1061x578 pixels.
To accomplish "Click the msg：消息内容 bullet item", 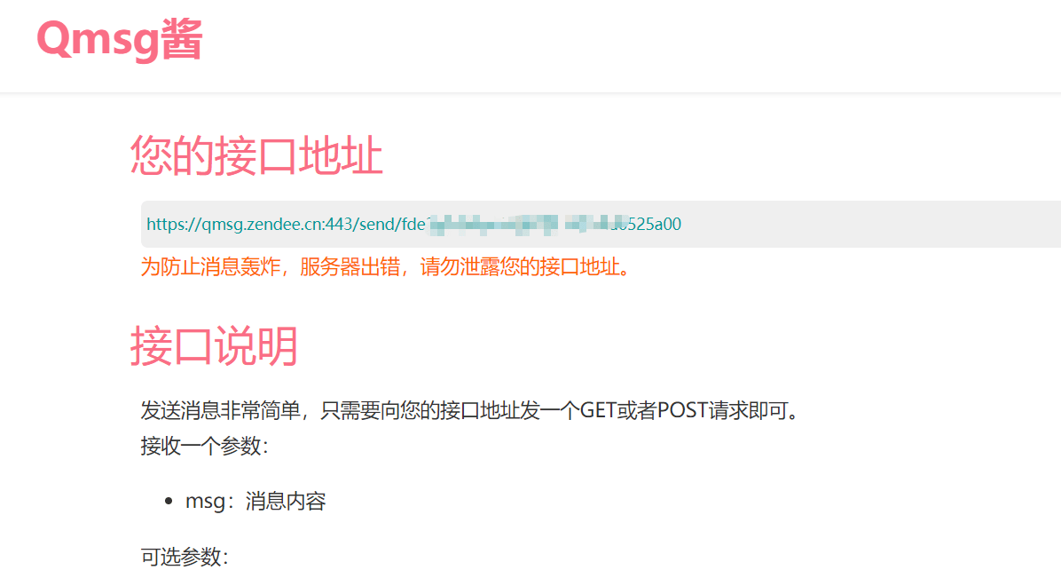I will 255,502.
